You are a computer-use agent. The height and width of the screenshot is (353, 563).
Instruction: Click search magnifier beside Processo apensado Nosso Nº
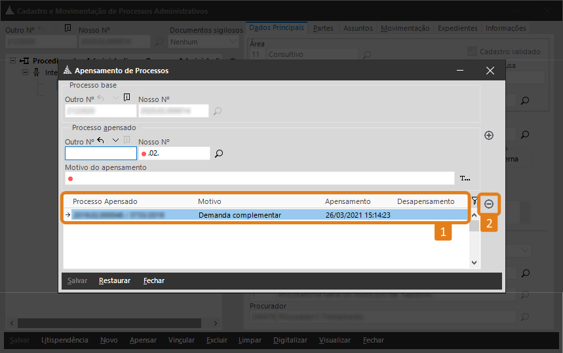tap(219, 154)
